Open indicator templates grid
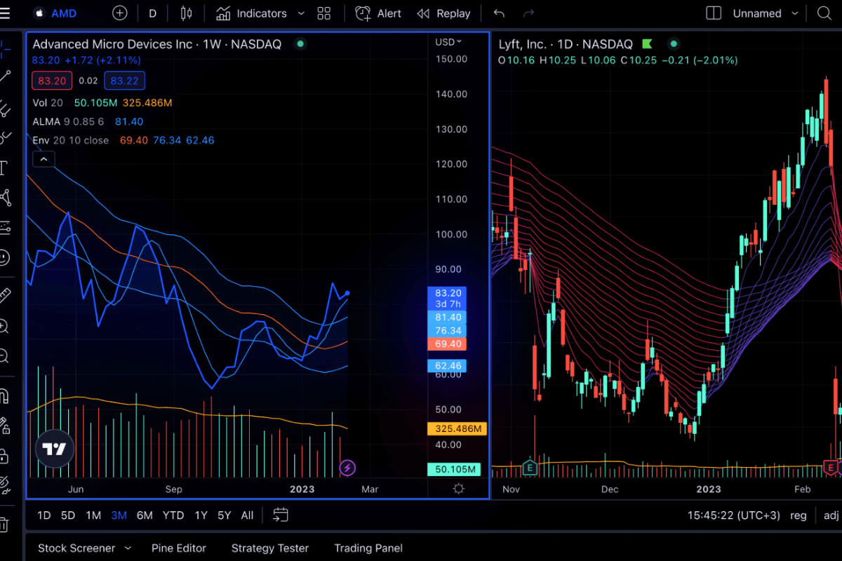Image resolution: width=842 pixels, height=561 pixels. tap(323, 13)
